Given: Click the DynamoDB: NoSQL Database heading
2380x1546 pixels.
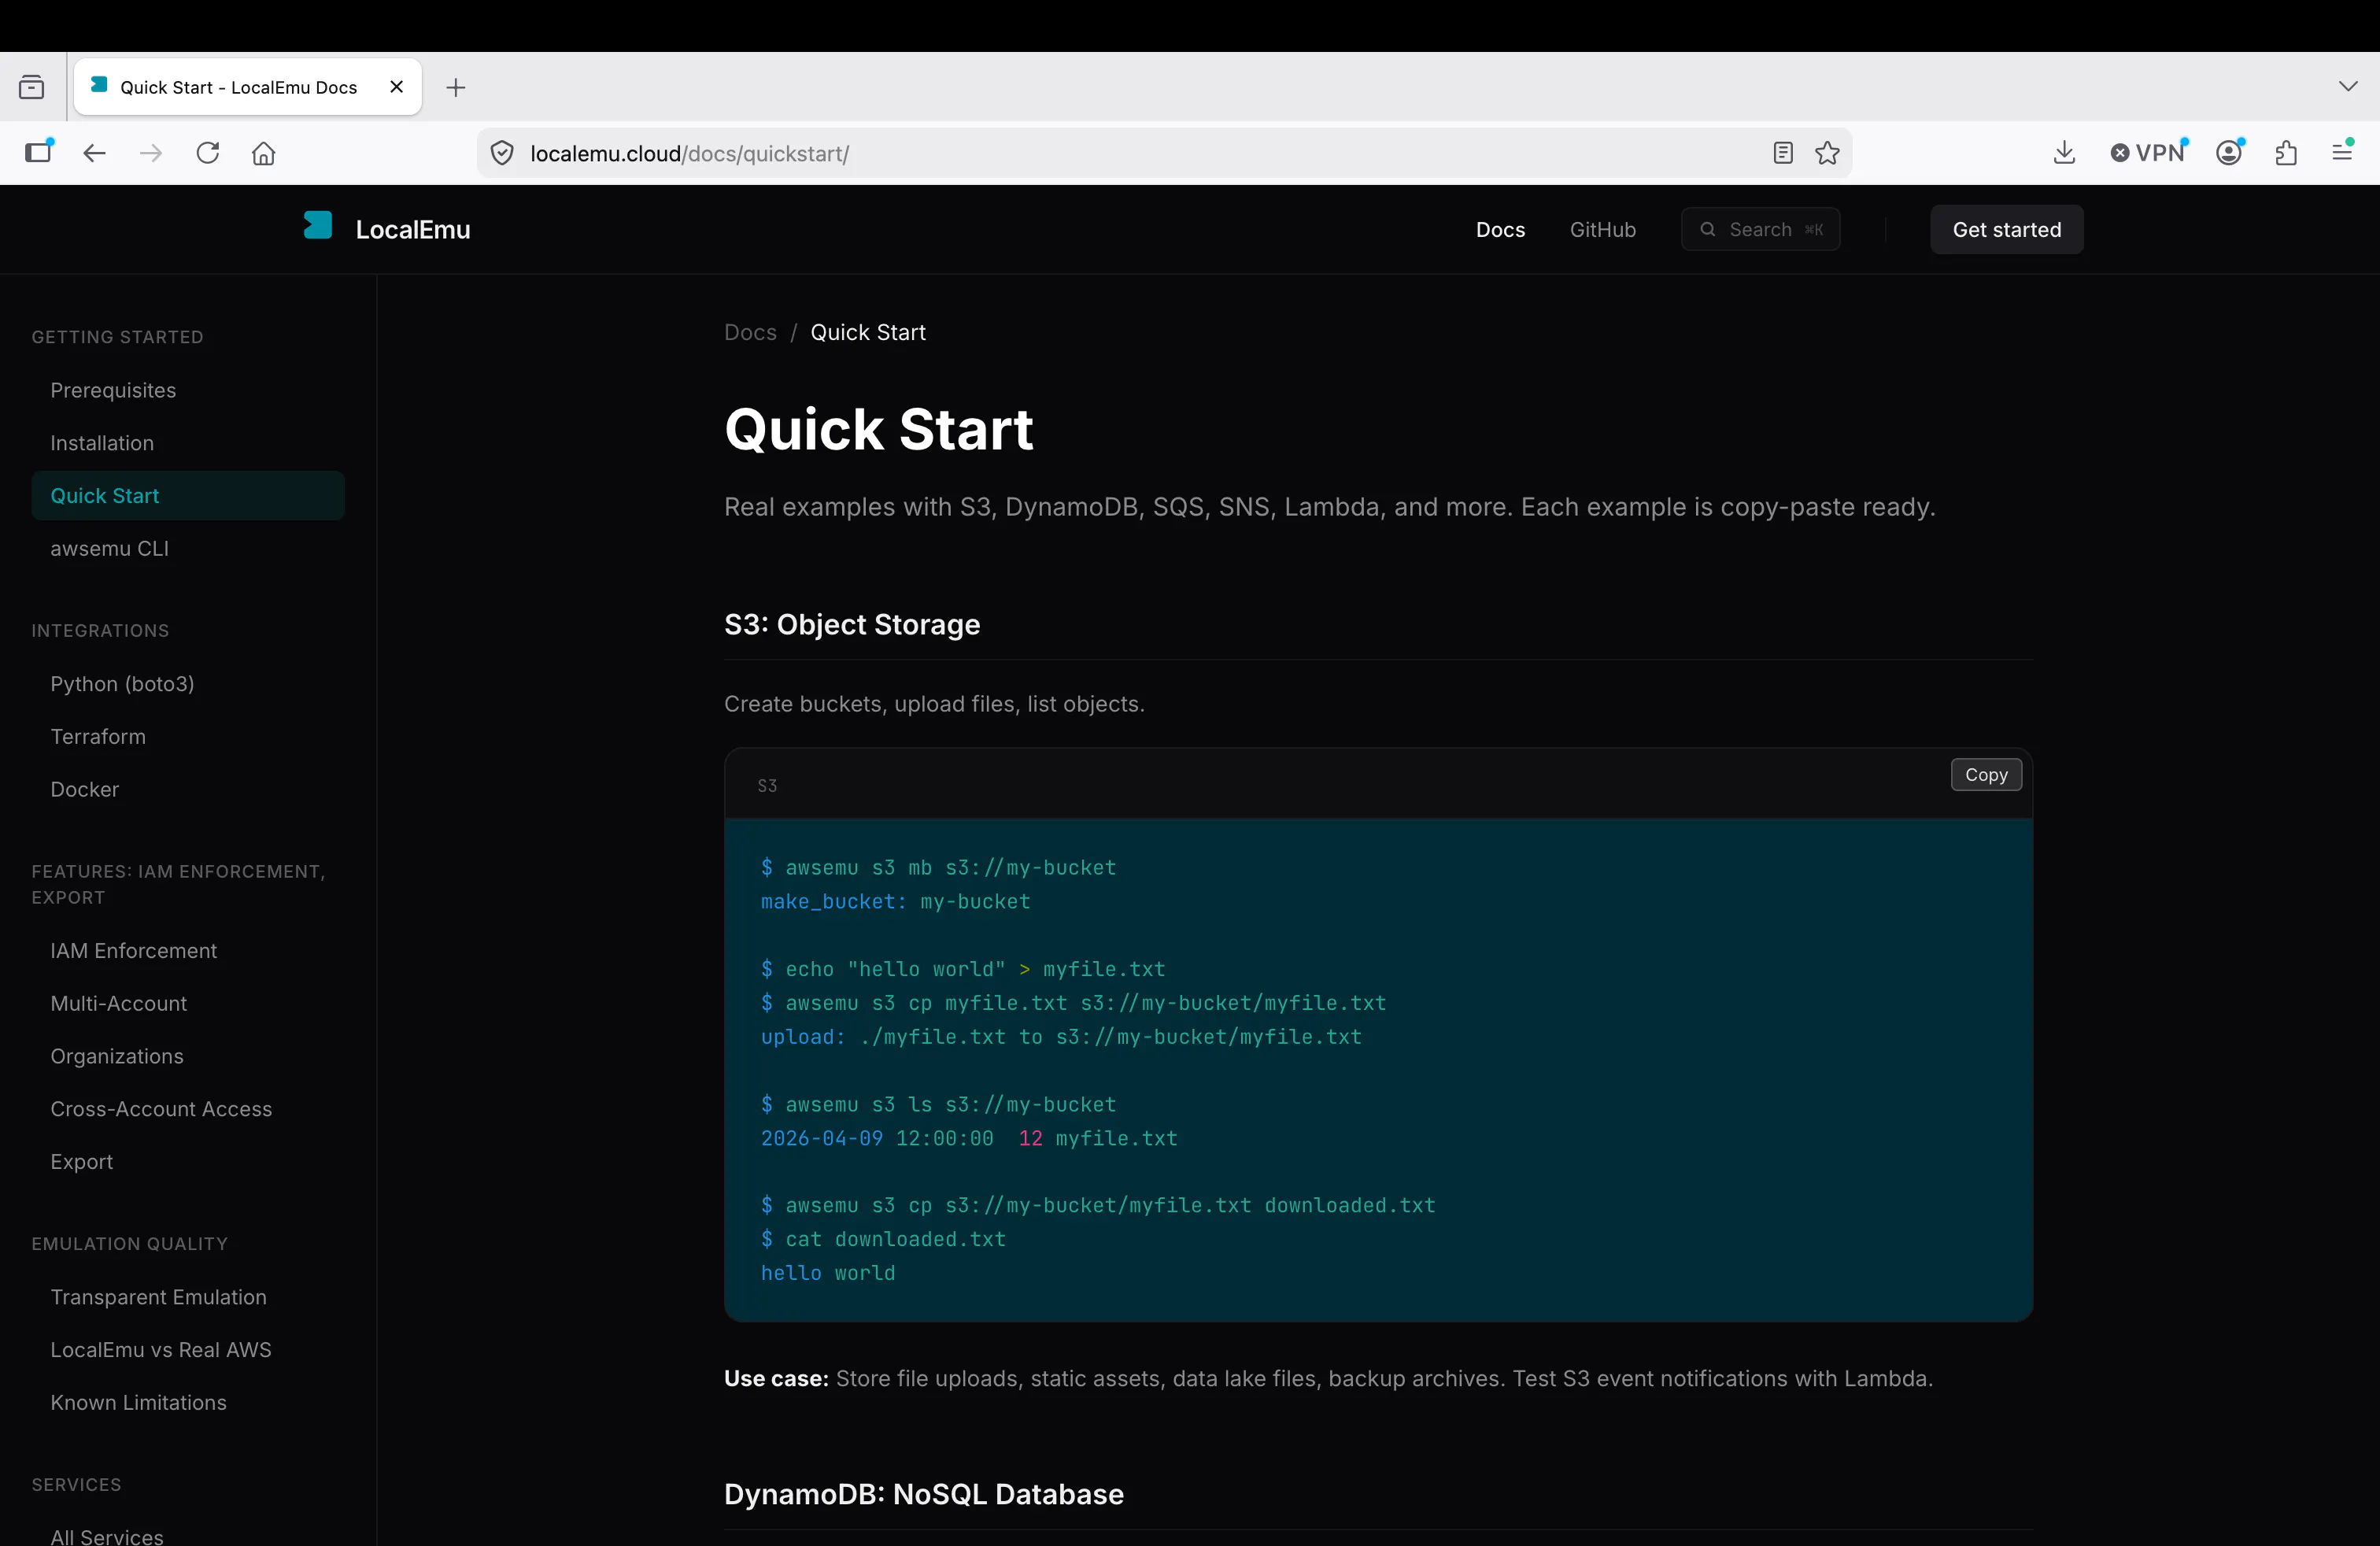Looking at the screenshot, I should [924, 1495].
